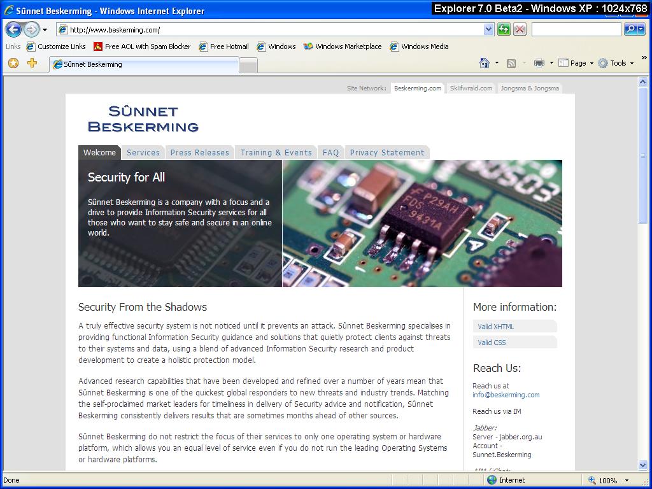The width and height of the screenshot is (652, 489).
Task: Click the Forward navigation arrow button
Action: pos(31,29)
